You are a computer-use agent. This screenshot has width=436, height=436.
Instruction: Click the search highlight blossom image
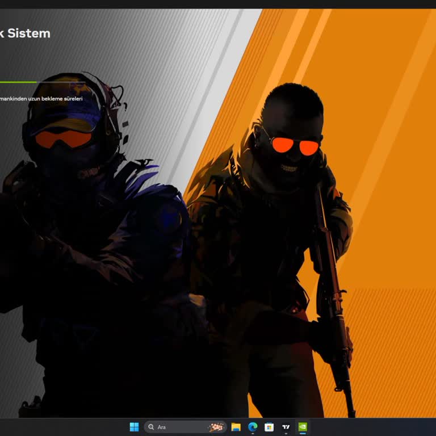coord(216,427)
